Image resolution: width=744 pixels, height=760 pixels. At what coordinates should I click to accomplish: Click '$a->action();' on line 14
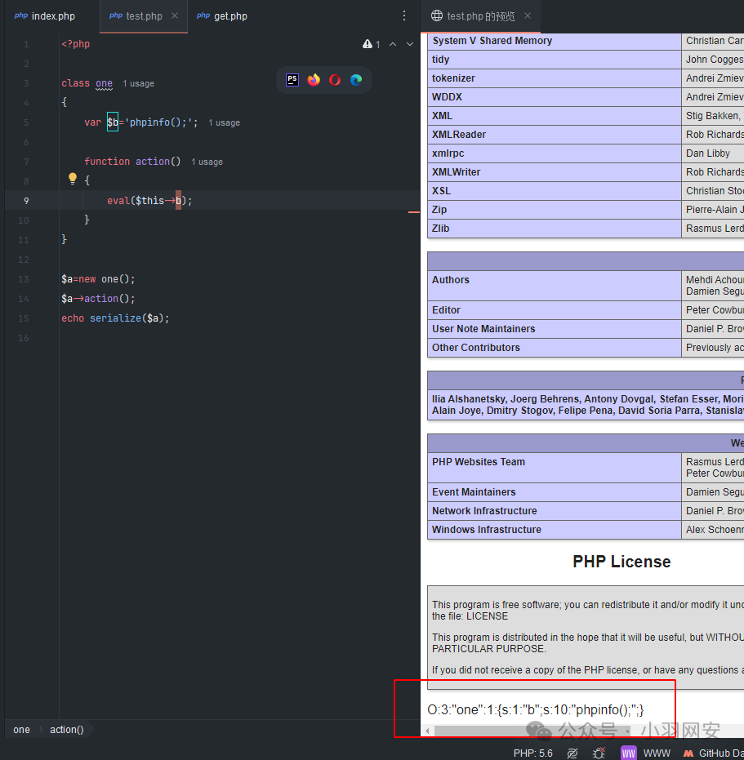coord(98,299)
